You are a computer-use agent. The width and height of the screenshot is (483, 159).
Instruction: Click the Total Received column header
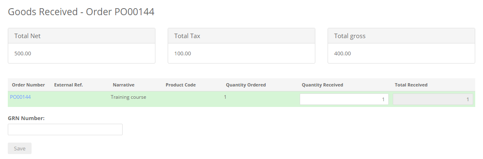[x=411, y=85]
